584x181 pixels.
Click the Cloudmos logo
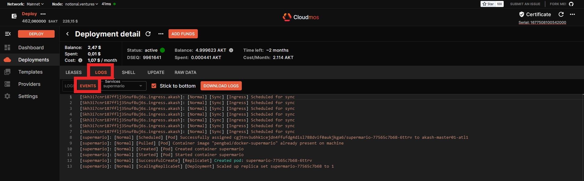(x=301, y=17)
